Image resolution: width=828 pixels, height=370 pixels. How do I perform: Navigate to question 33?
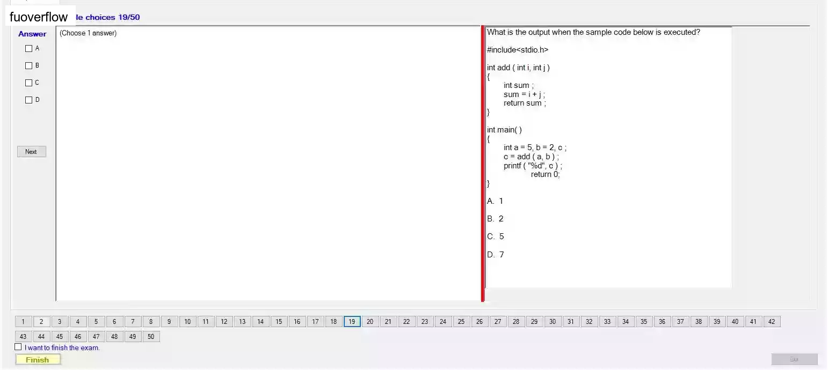(x=607, y=322)
